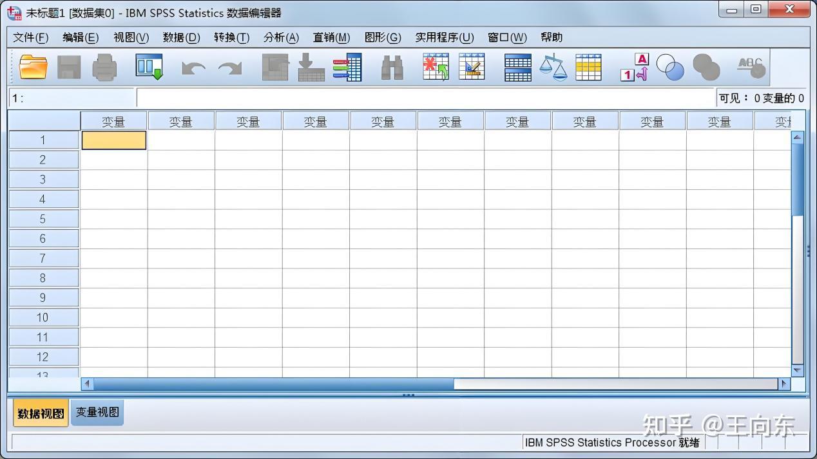
Task: Click the Select Cases toolbar icon
Action: point(590,66)
